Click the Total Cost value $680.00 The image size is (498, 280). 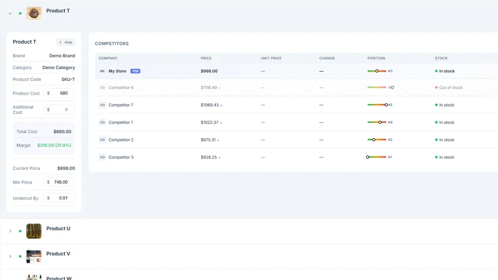click(62, 131)
